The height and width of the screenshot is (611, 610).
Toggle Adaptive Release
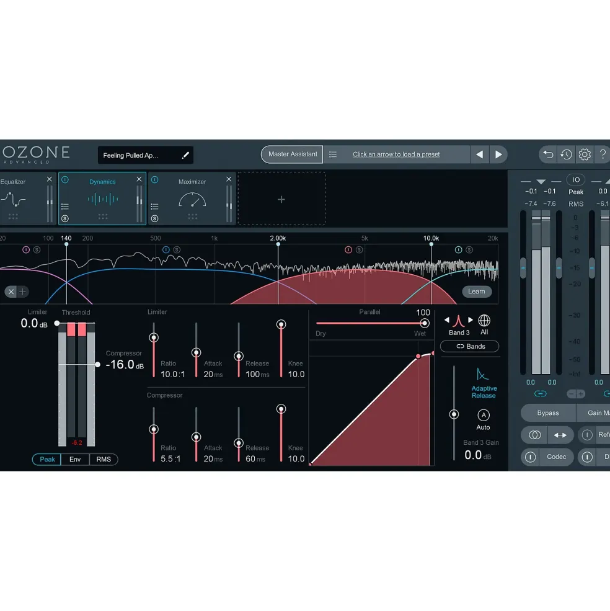(484, 384)
